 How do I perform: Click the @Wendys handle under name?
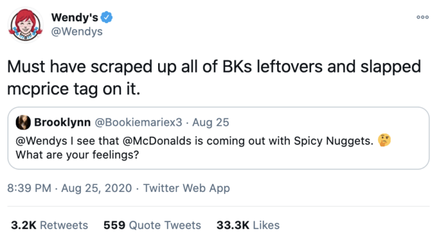[77, 31]
